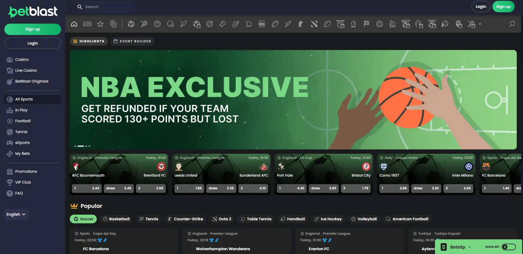Select the Dota 2 popular filter
523x254 pixels.
coord(222,219)
